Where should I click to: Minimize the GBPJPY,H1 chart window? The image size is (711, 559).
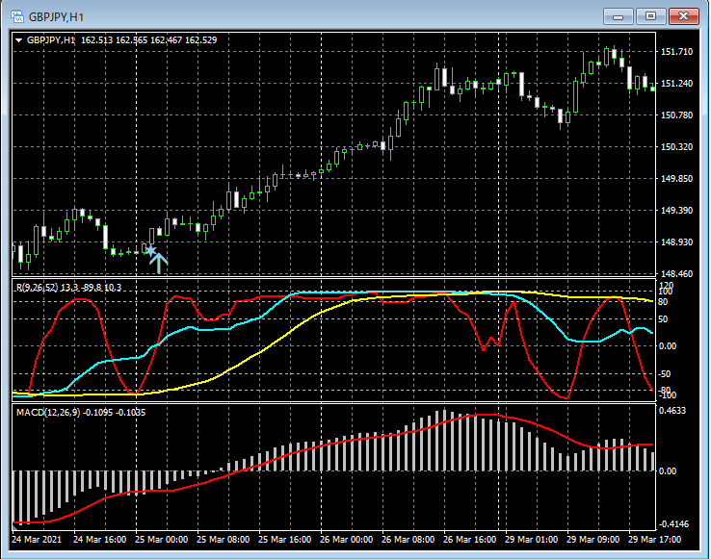pyautogui.click(x=618, y=16)
